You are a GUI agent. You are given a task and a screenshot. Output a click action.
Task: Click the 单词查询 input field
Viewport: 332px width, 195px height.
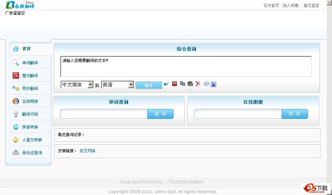[x=104, y=114]
